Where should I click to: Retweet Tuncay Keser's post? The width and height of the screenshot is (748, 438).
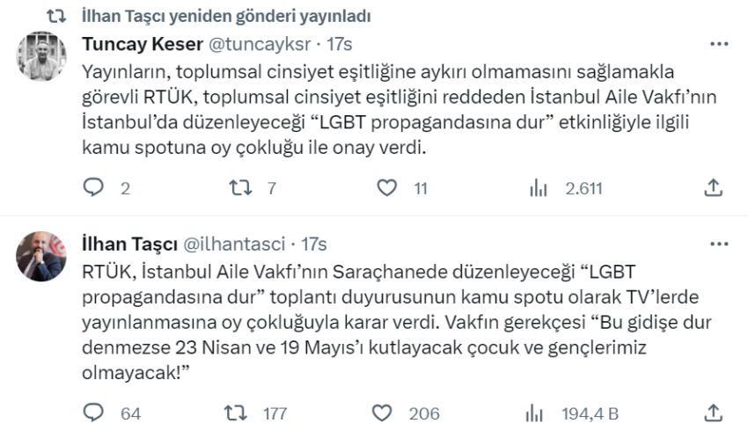coord(240,187)
